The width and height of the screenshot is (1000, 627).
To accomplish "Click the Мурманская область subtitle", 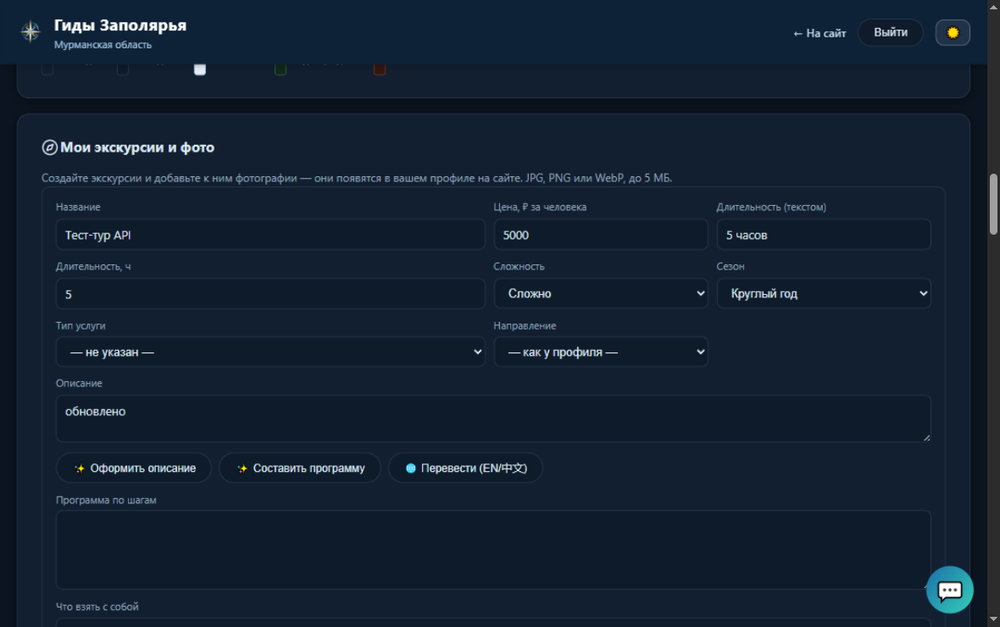I will (103, 45).
